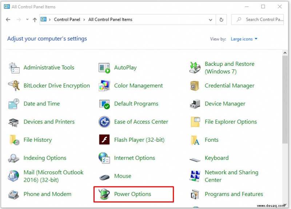Open Devices and Printers link

point(49,122)
